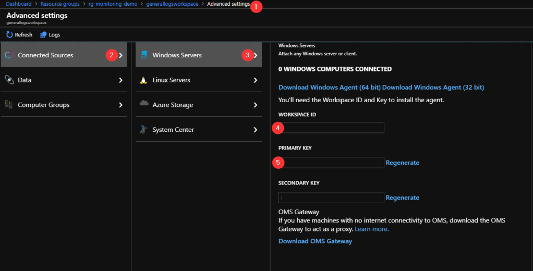Go to Resource groups breadcrumb
Viewport: 533px width, 271px height.
pyautogui.click(x=60, y=4)
